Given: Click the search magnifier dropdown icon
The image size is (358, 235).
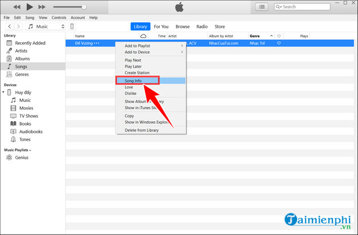Looking at the screenshot, I should 278,7.
